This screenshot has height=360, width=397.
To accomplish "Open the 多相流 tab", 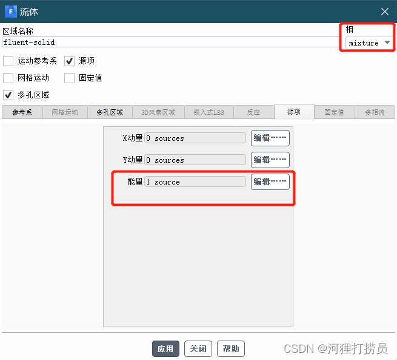I will (375, 112).
